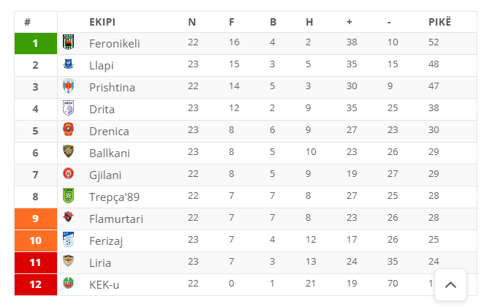Click the EKIPI column header
The width and height of the screenshot is (481, 307).
[x=102, y=22]
